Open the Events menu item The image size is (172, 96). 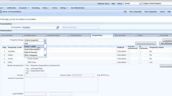pyautogui.click(x=55, y=8)
